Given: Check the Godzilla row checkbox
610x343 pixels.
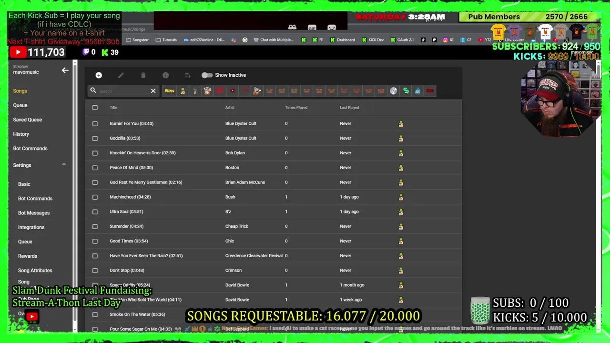Looking at the screenshot, I should point(95,138).
